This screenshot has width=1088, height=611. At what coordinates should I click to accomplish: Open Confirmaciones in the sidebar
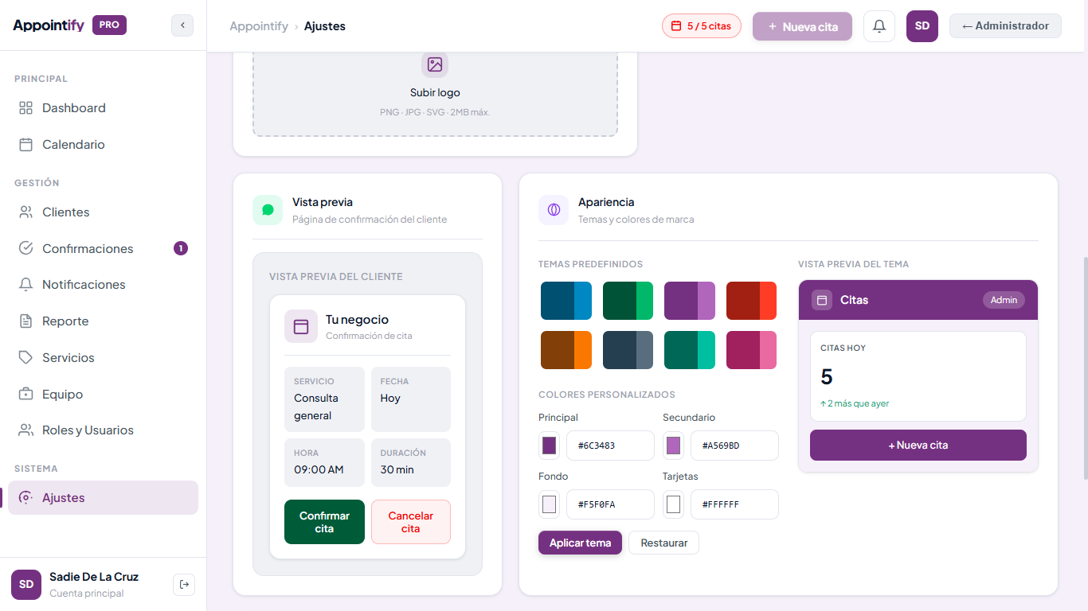click(103, 248)
